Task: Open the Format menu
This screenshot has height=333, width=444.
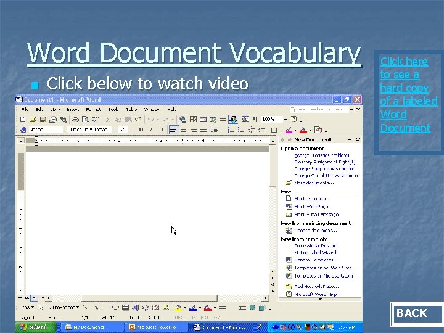Action: [x=94, y=109]
